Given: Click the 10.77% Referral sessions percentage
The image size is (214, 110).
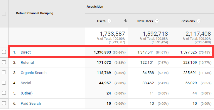Looking at the screenshot, I should point(205,63).
